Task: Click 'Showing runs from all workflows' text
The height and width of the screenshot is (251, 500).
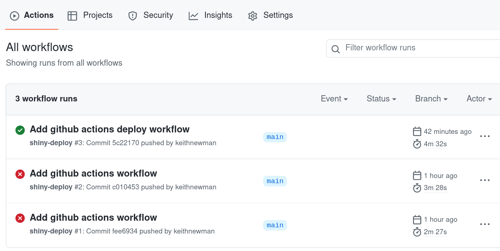Action: click(64, 63)
